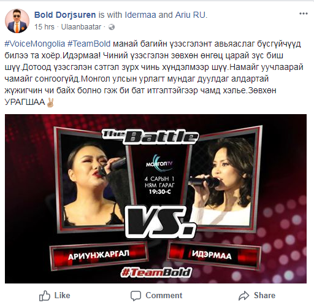Image resolution: width=314 pixels, height=308 pixels.
Task: Open the Bold Dorjsuren profile link
Action: click(x=65, y=15)
